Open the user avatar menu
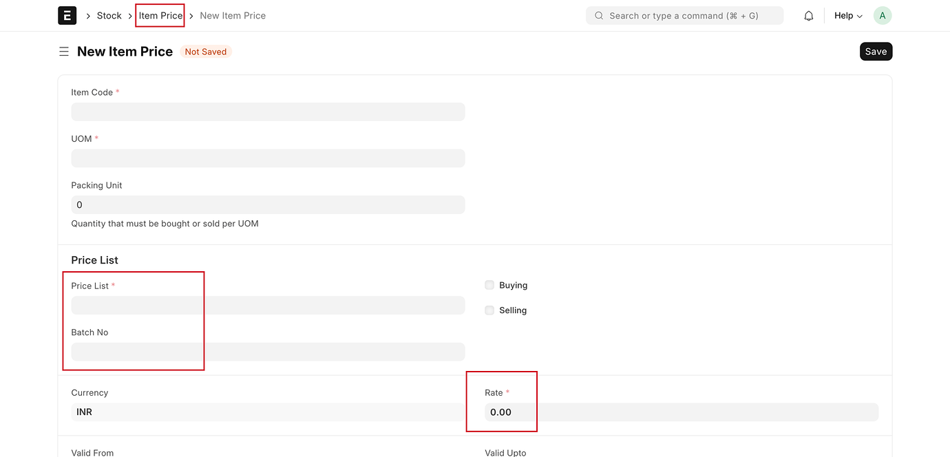This screenshot has width=950, height=457. pos(883,15)
